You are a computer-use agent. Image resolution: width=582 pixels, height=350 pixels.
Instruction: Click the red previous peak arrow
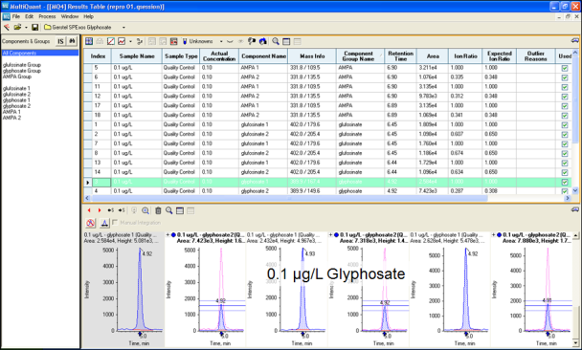coord(89,210)
